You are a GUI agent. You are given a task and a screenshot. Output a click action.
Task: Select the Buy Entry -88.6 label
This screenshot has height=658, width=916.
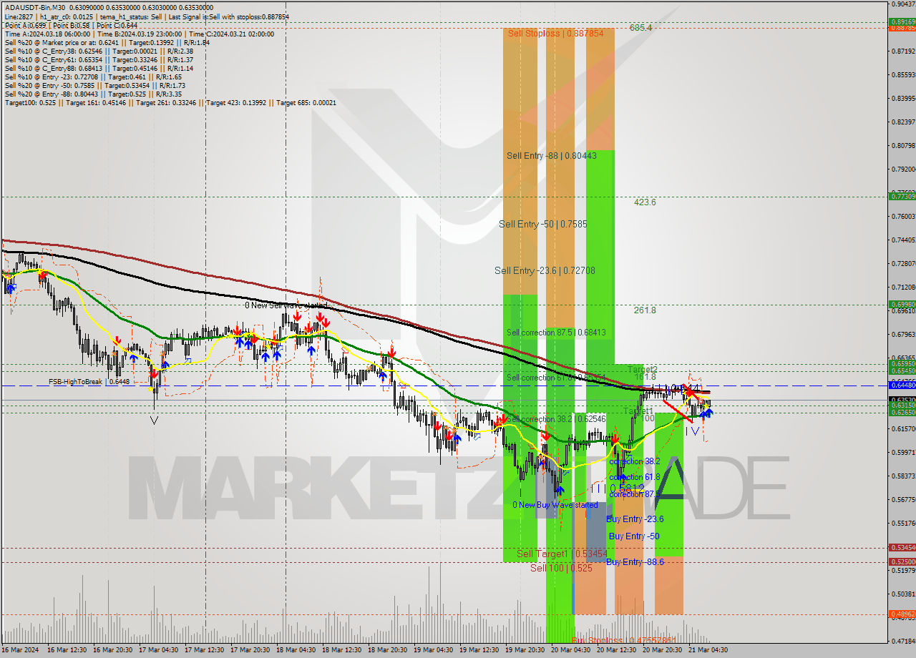(635, 562)
